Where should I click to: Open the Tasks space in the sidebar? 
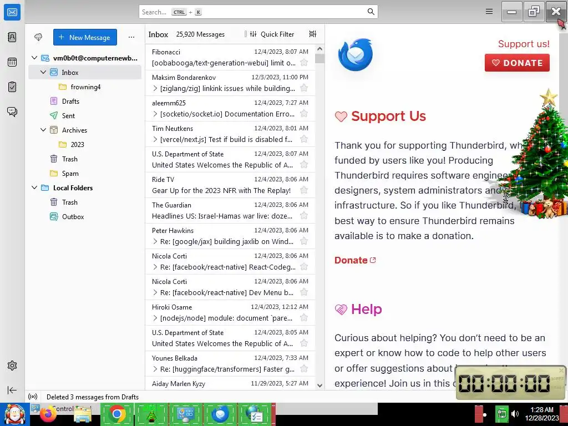coord(12,87)
